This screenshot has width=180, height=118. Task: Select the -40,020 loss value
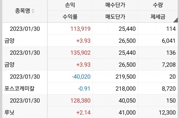[81, 77]
